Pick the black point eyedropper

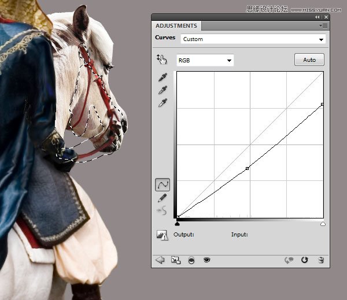(x=163, y=77)
